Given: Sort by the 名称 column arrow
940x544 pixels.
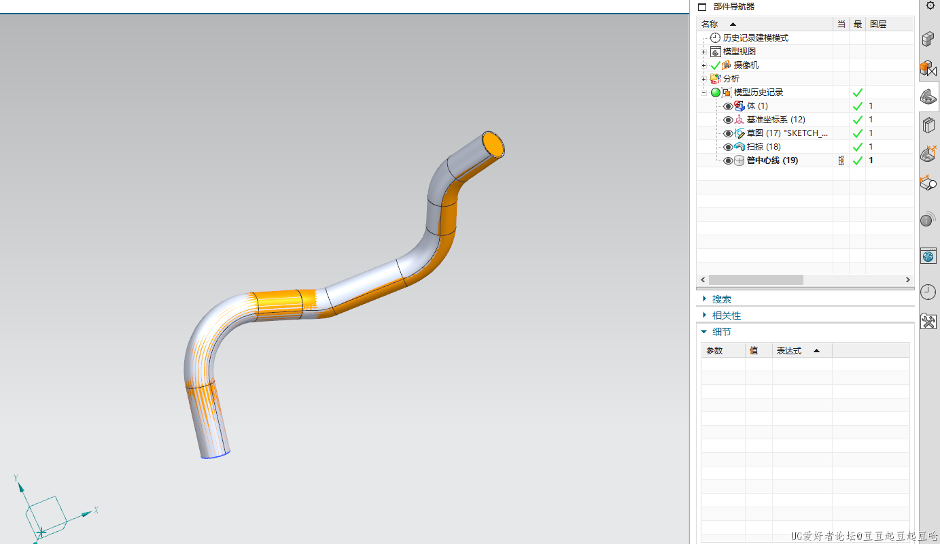Looking at the screenshot, I should [x=733, y=24].
